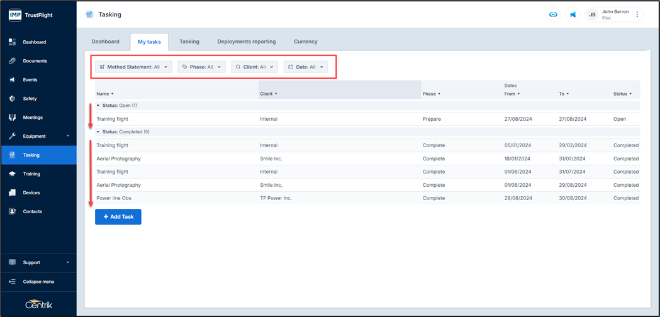Select the Power line Obs task row

pyautogui.click(x=114, y=198)
